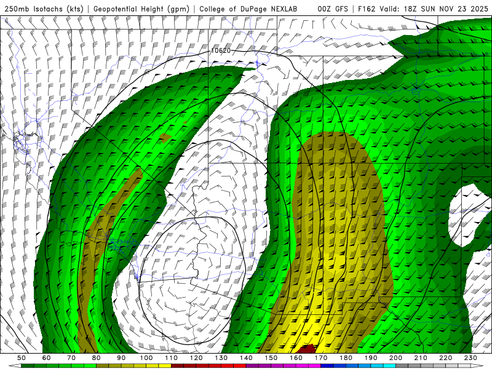Click the '130' colorbar value label
The width and height of the screenshot is (492, 369).
point(221,358)
